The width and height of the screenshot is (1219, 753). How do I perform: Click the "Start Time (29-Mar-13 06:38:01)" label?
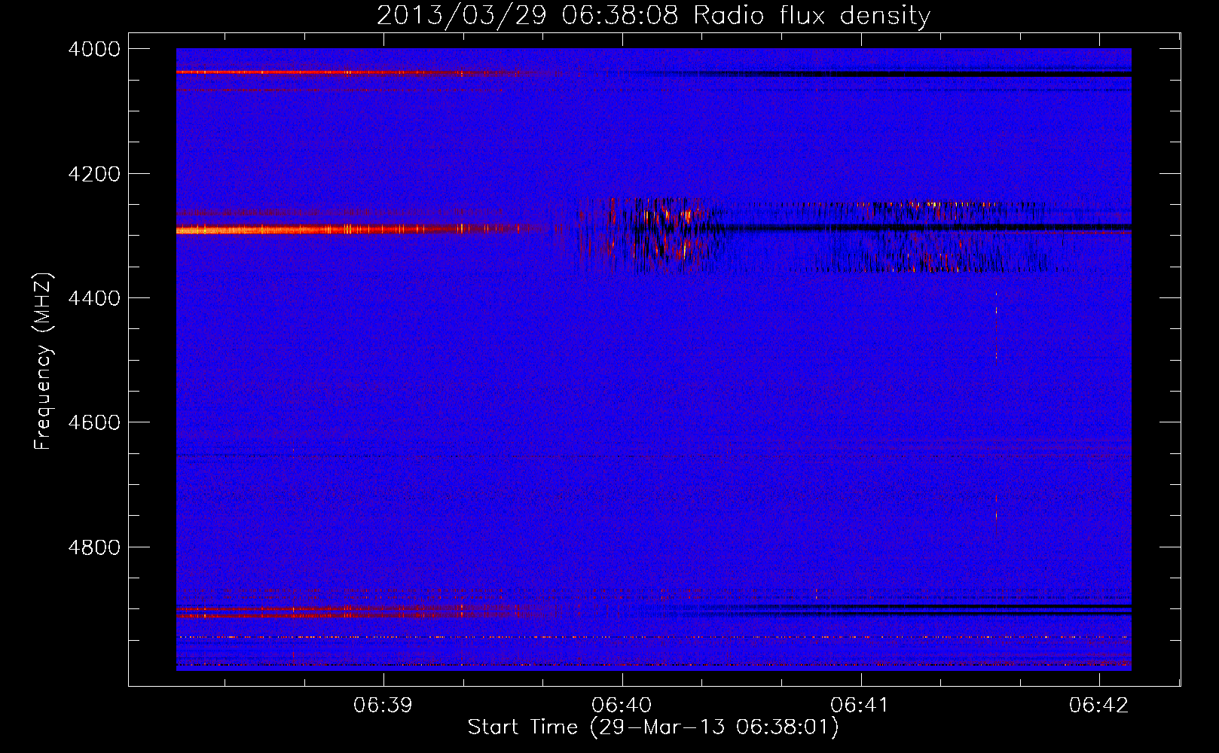(653, 727)
